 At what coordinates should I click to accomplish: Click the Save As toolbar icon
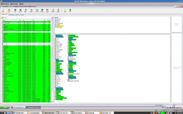point(20,10)
